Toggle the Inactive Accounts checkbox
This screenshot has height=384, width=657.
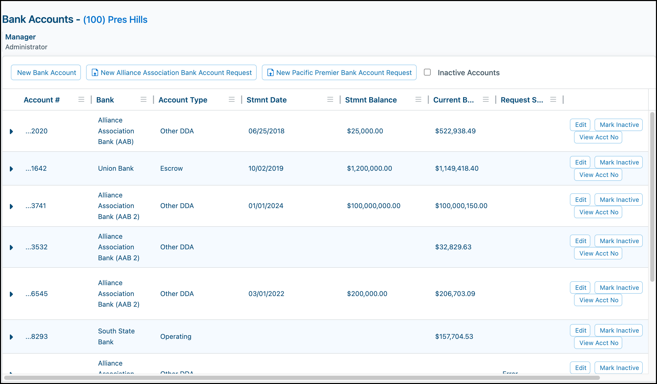tap(427, 72)
